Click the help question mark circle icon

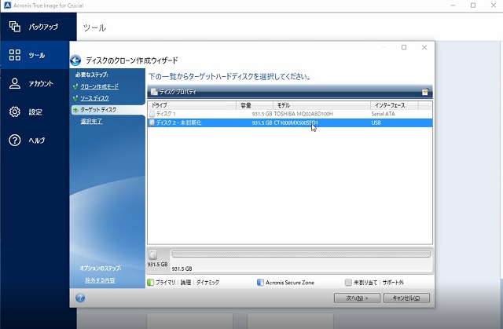[x=15, y=140]
